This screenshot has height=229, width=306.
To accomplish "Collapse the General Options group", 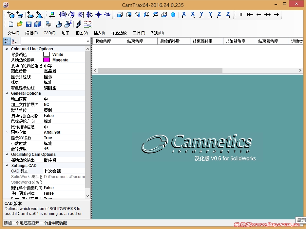I will 7,93.
